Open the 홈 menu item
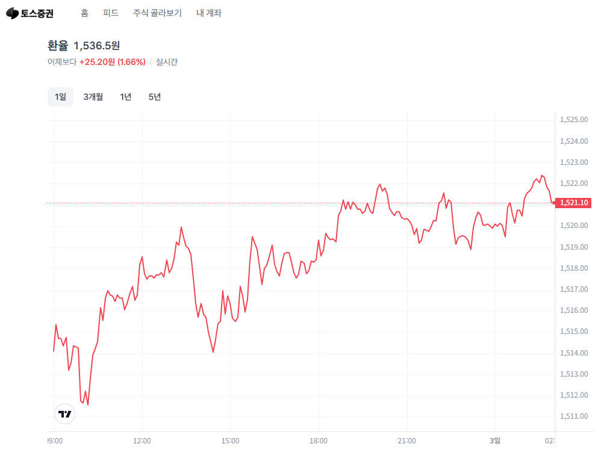The width and height of the screenshot is (607, 456). [84, 13]
